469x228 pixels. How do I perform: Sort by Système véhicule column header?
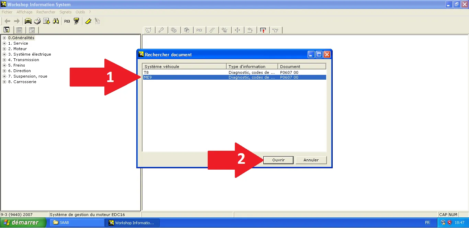tap(184, 67)
